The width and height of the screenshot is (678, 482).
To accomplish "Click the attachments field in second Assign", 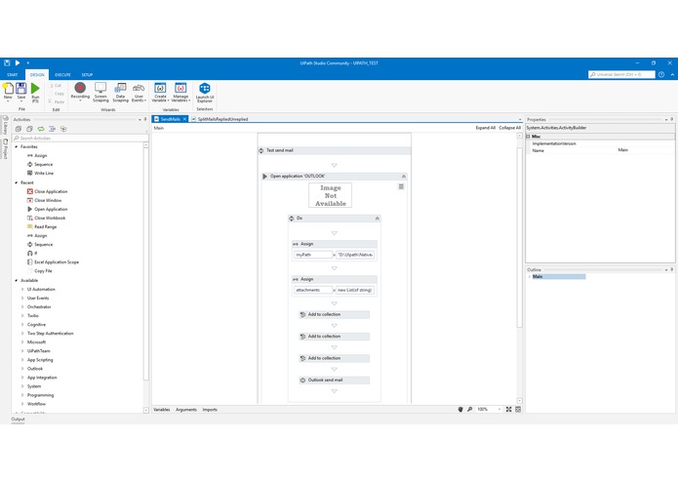I will click(313, 290).
